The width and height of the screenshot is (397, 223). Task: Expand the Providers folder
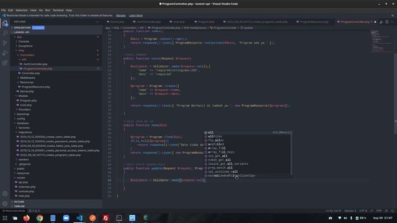click(56, 110)
